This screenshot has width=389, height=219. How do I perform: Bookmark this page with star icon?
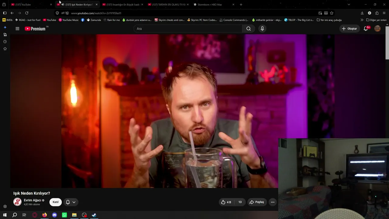click(x=332, y=13)
